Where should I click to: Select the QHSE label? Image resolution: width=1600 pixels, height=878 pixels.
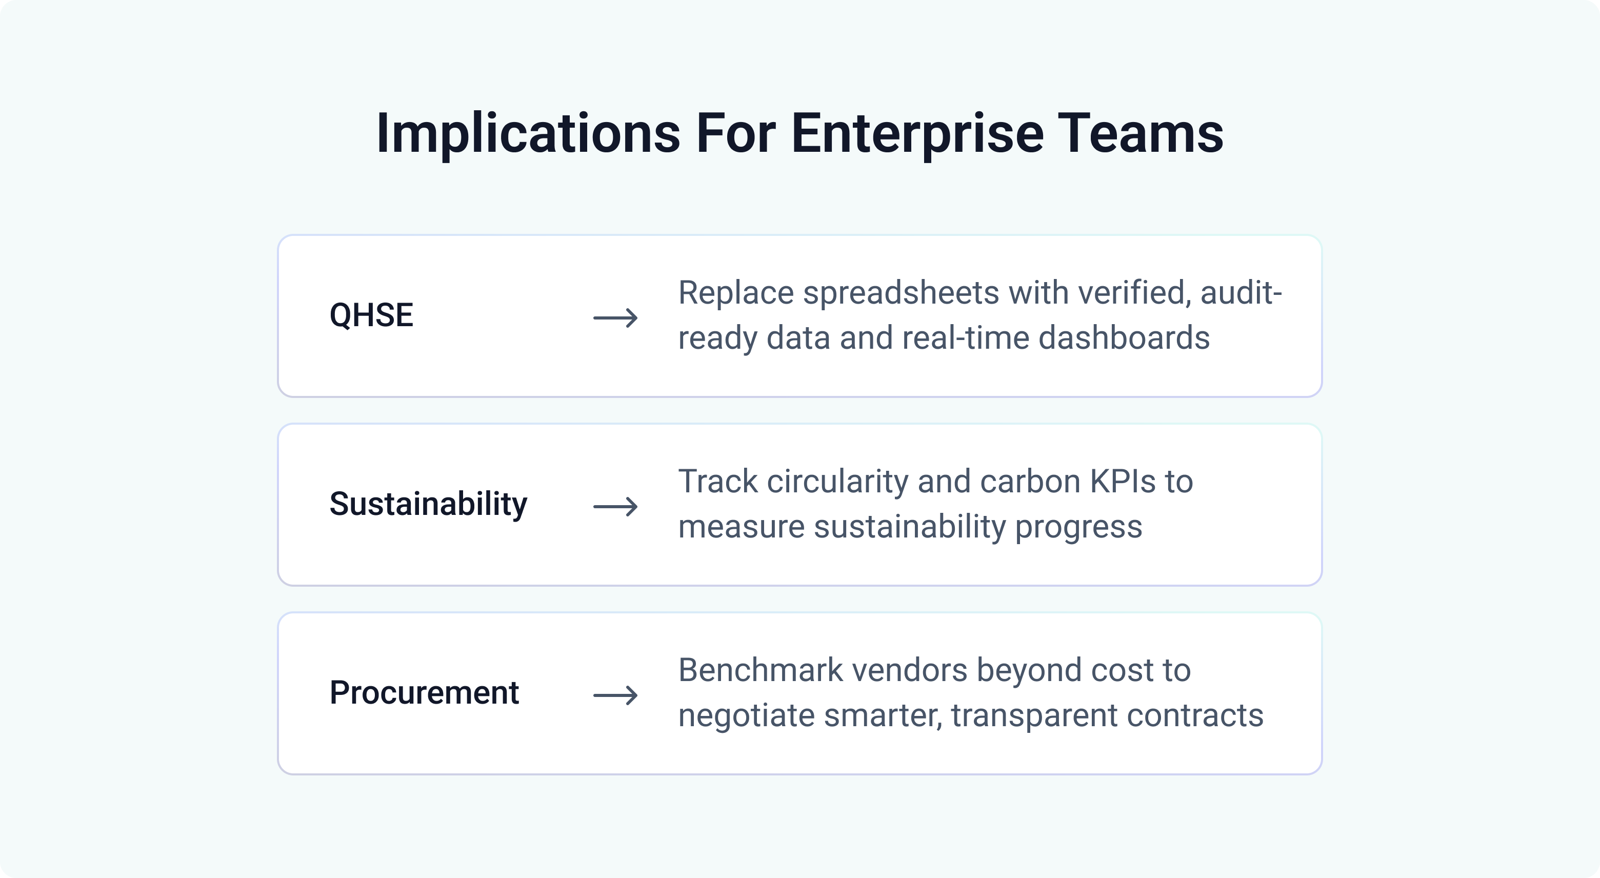click(x=371, y=315)
